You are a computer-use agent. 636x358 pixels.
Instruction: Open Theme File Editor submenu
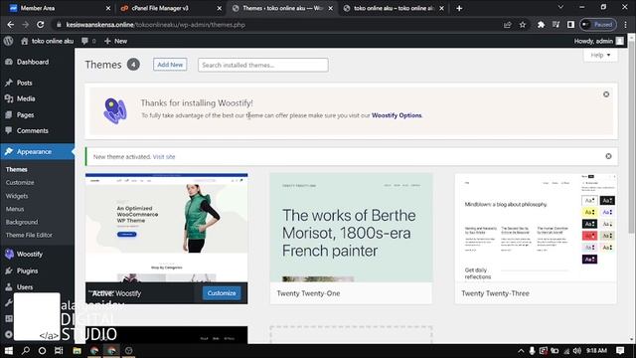(x=29, y=235)
